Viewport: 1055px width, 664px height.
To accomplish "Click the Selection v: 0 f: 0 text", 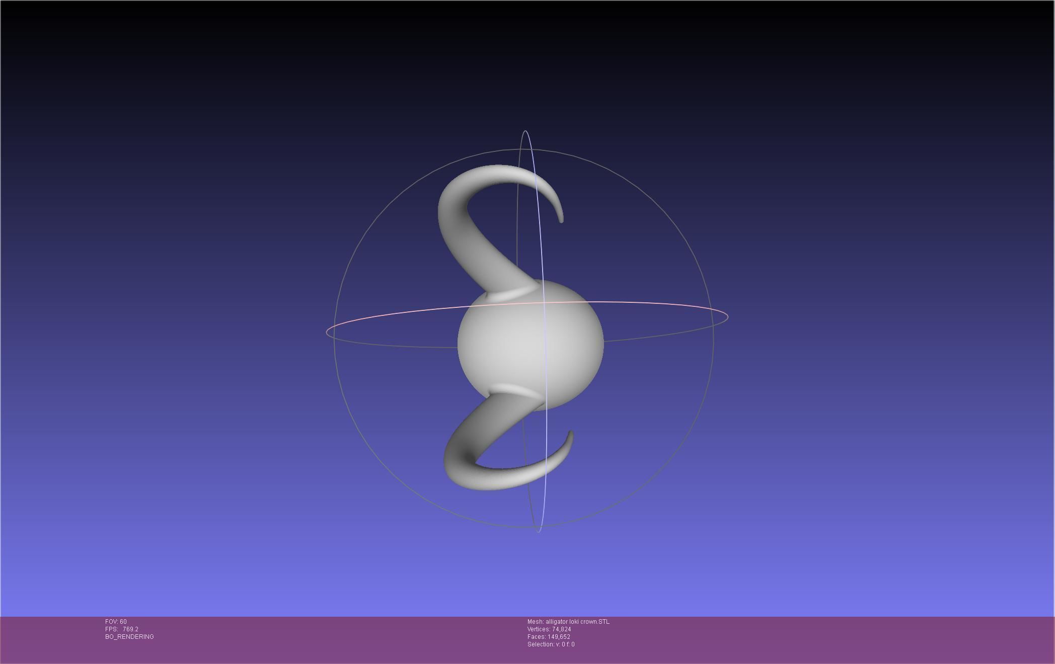I will click(x=551, y=644).
